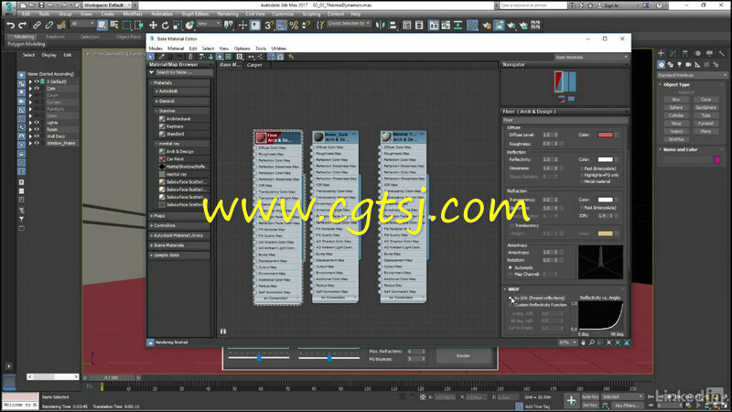Screen dimensions: 732x412
Task: Expand the Wall Deco layer arrow
Action: pos(30,136)
